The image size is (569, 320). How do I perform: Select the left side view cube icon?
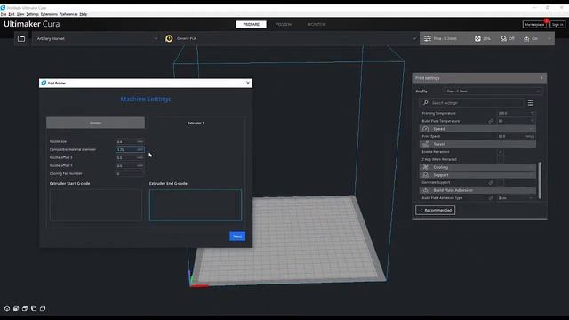pos(34,308)
